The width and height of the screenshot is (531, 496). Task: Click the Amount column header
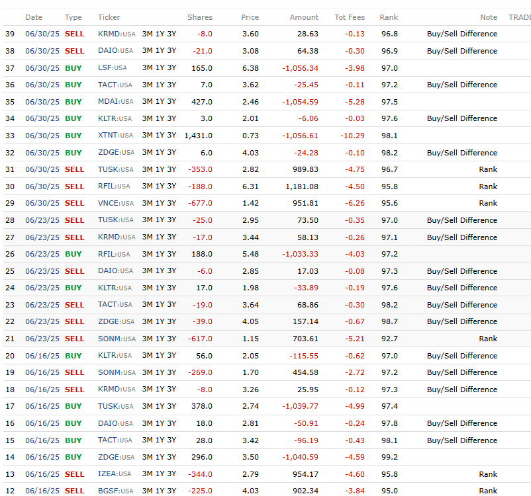pyautogui.click(x=304, y=17)
